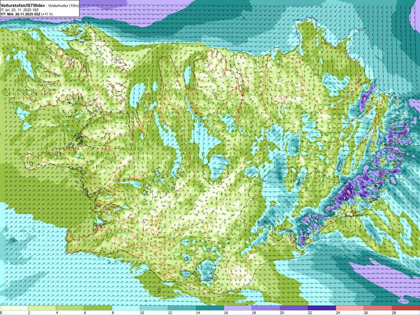Click the legend tick label '20'
Image resolution: width=420 pixels, height=315 pixels.
[282, 313]
